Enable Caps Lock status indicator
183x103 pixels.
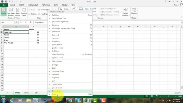pos(70,35)
